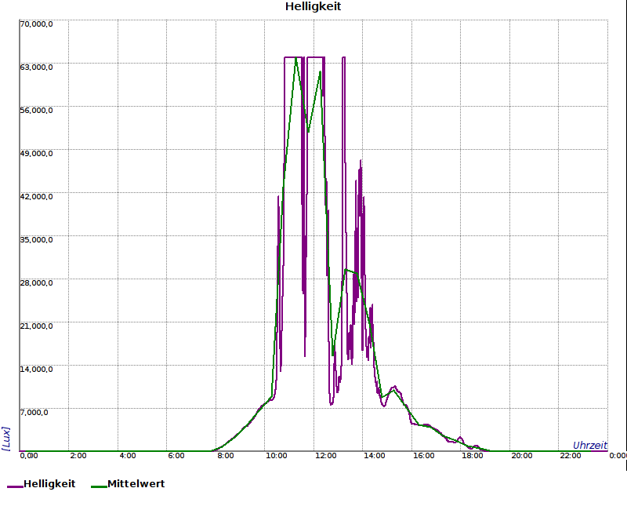Screen dimensions: 627x510
Task: Click the 49,000,0 y-axis value
Action: point(36,154)
